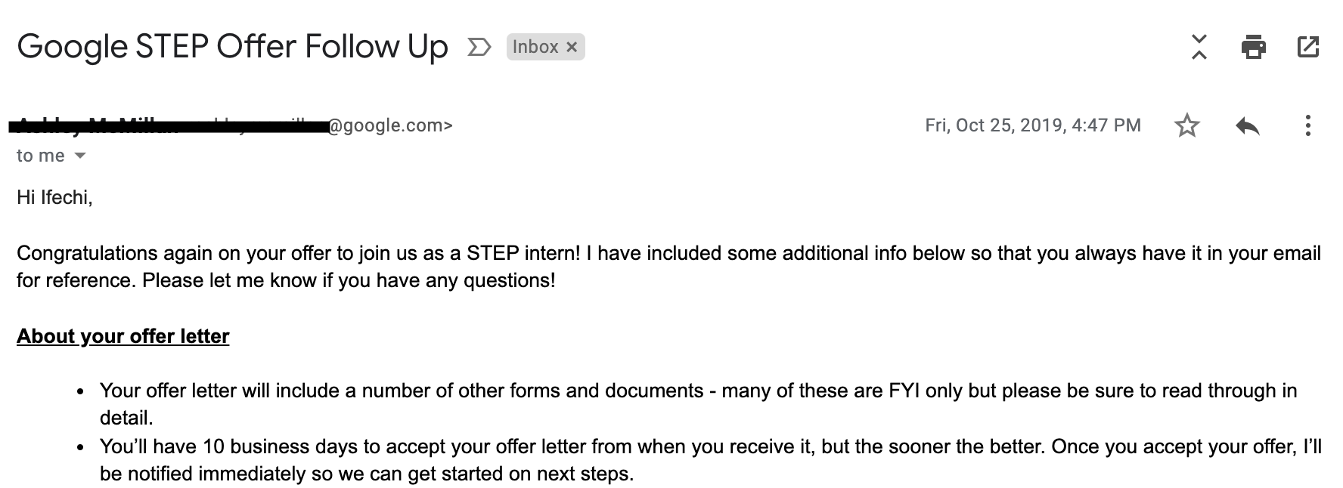Expand recipient details arrow beside 'to me'
Screen dimensions: 1343x488
click(x=79, y=156)
